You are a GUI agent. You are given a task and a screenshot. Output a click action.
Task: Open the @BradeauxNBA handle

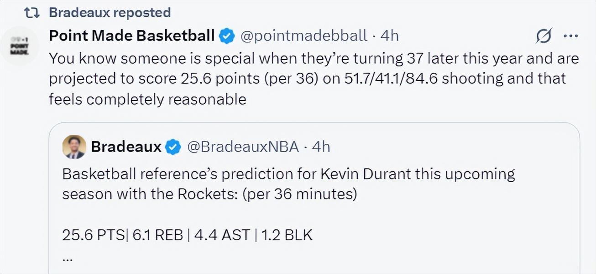pos(242,147)
